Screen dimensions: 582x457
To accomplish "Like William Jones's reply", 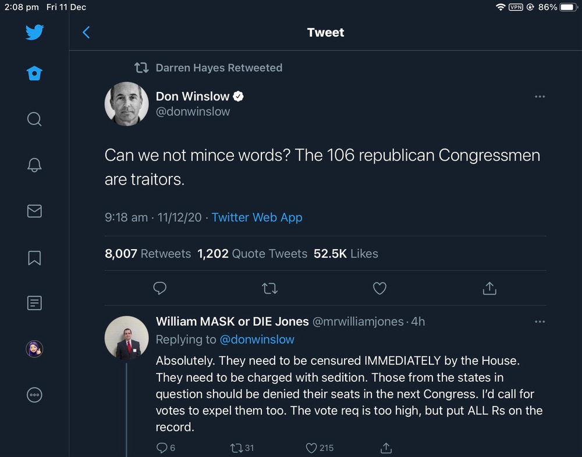I will point(312,448).
